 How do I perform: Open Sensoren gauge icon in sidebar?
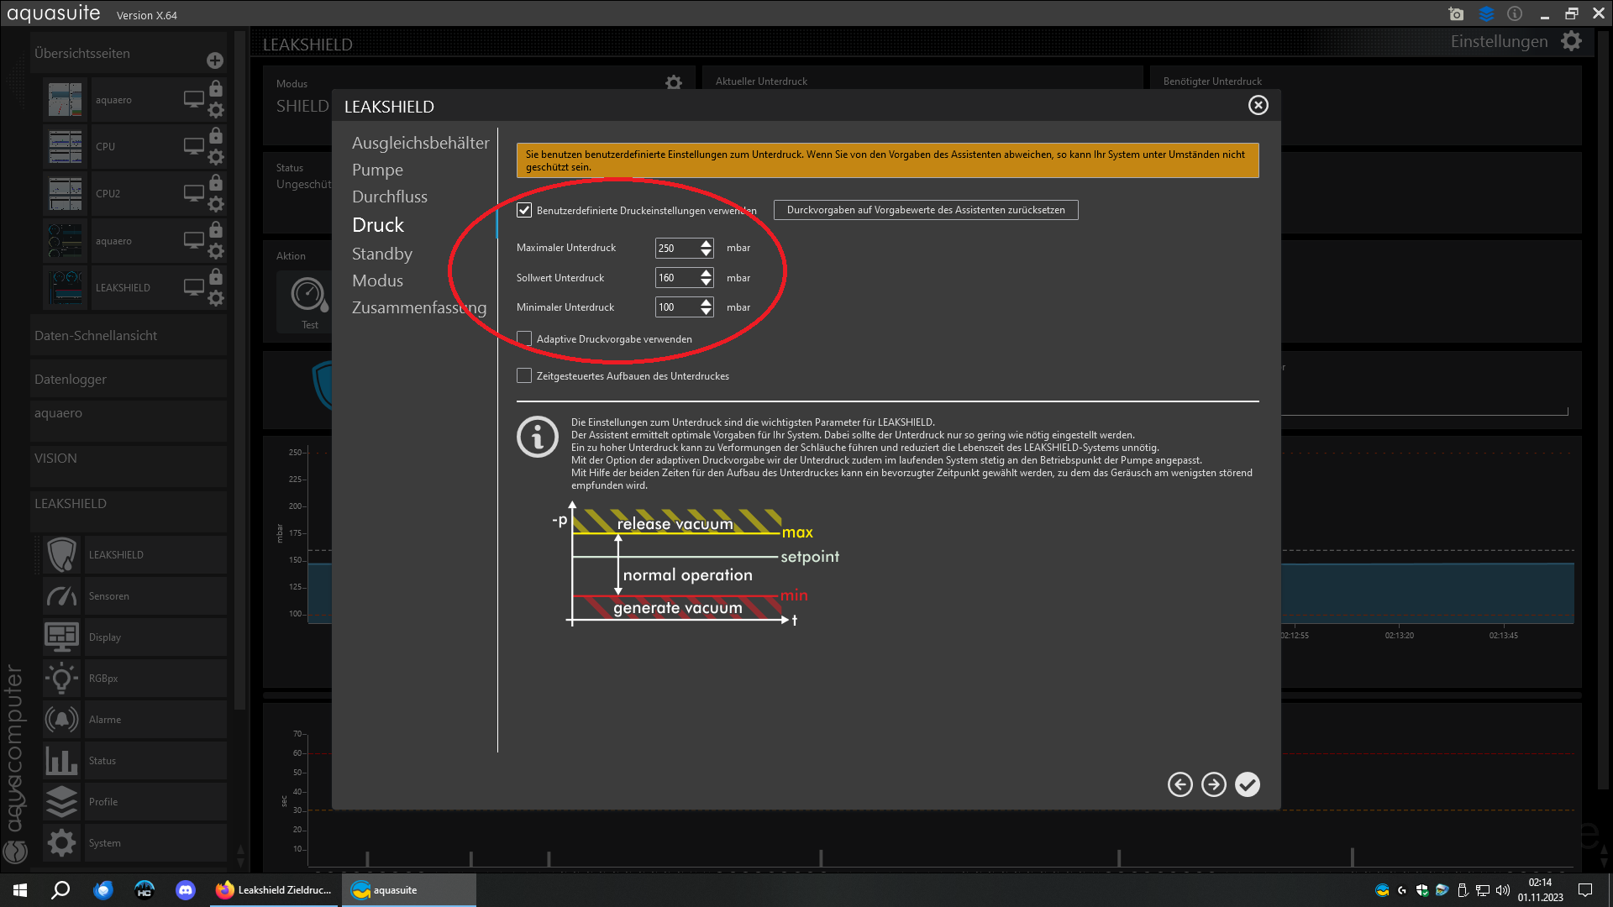(62, 596)
